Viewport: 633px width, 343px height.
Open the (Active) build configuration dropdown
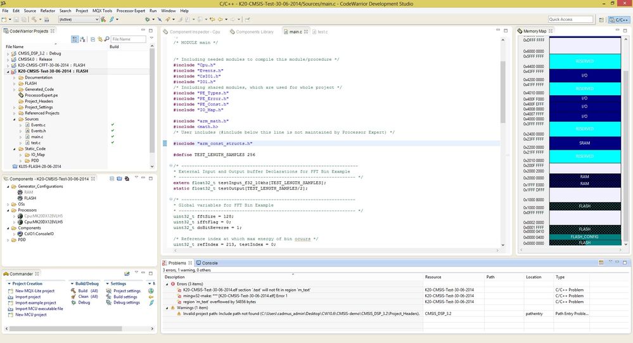pyautogui.click(x=96, y=20)
